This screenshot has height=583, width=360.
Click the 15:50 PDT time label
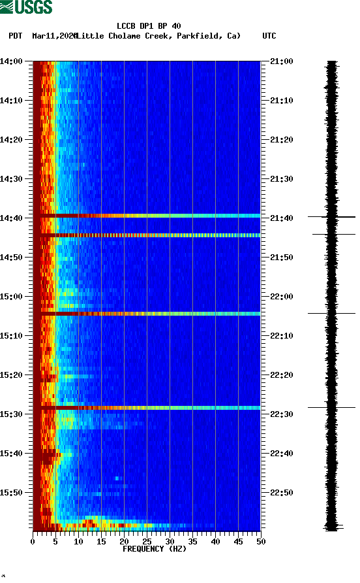point(11,493)
